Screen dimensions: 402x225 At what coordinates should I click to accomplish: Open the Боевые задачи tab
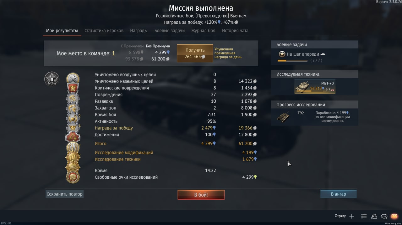coord(170,31)
